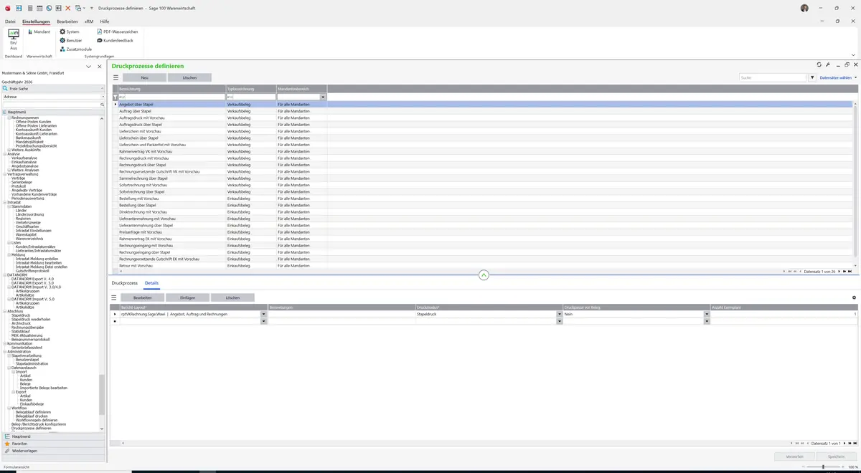Image resolution: width=861 pixels, height=473 pixels.
Task: Open the Bericht-Layout dropdown in rptVKRechnung row
Action: [263, 314]
